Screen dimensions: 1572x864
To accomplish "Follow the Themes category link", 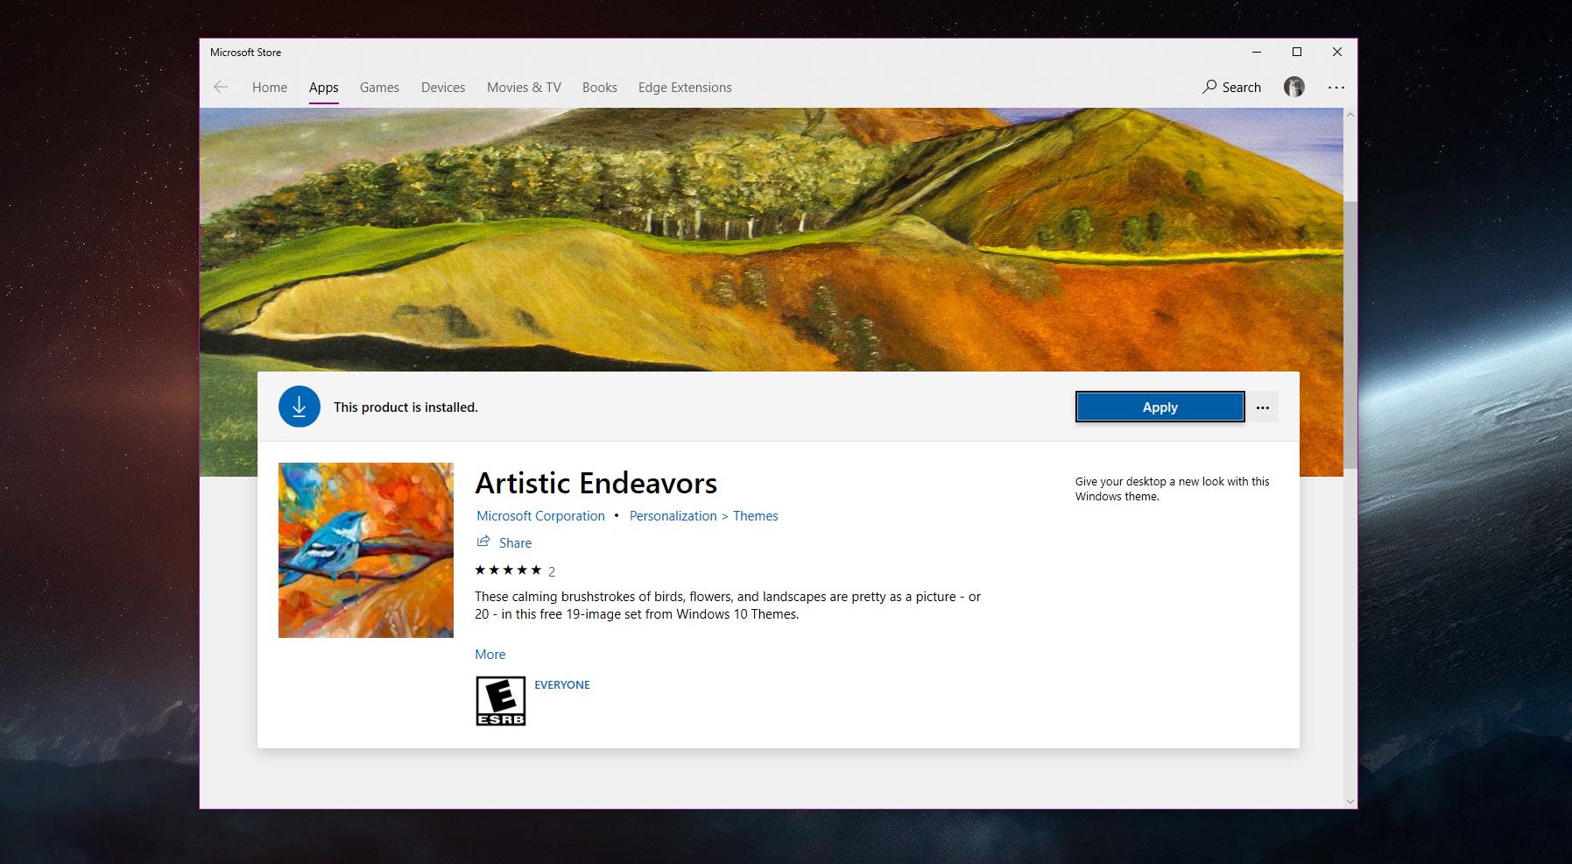I will pos(755,516).
